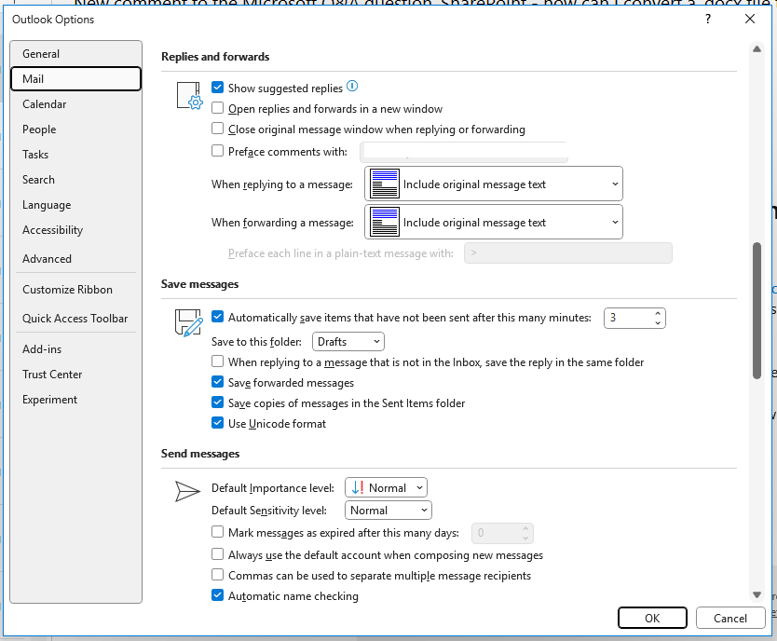Screen dimensions: 777x641
Task: Check Close original message window when replying
Action: pyautogui.click(x=217, y=129)
